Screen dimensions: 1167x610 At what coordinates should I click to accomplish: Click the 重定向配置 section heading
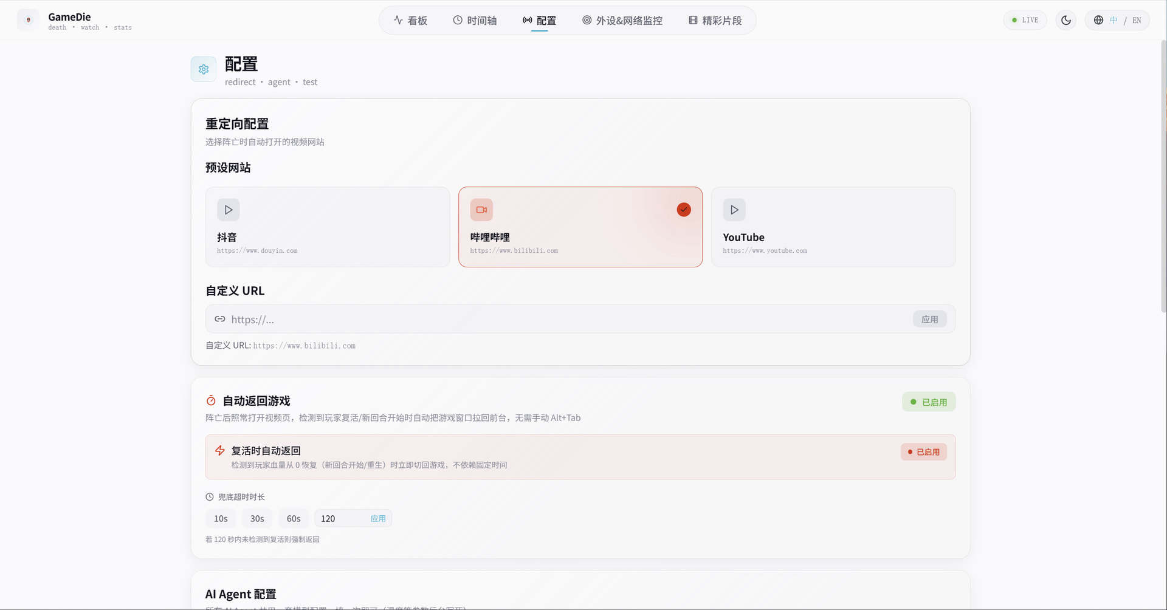click(237, 124)
